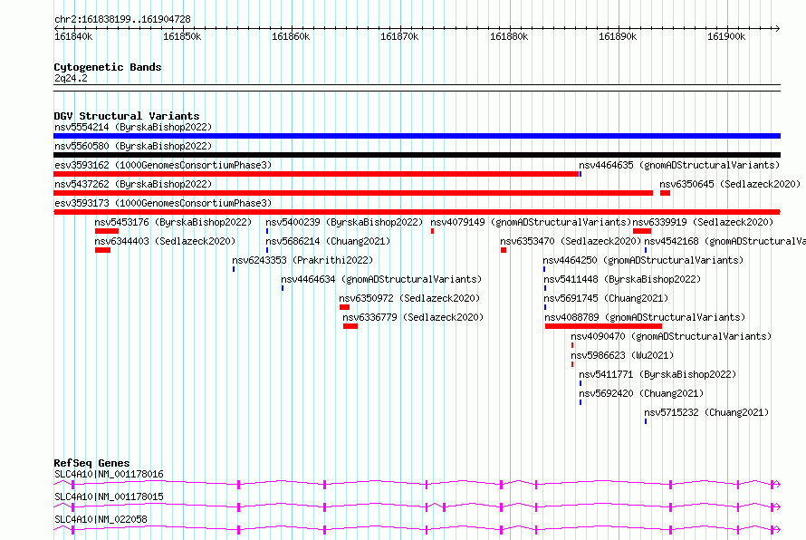
Task: Open esv3593173 (1000GenomesConsortiumPhase3) label
Action: 163,203
